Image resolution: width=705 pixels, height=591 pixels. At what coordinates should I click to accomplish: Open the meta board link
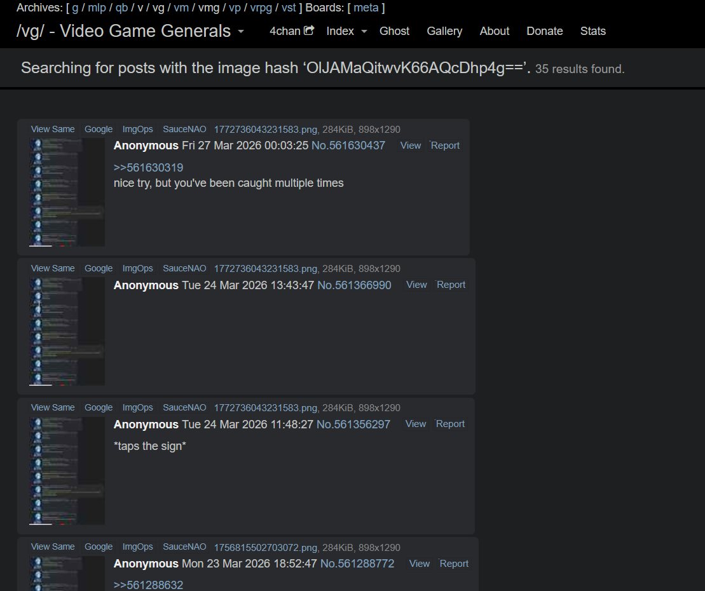click(366, 8)
